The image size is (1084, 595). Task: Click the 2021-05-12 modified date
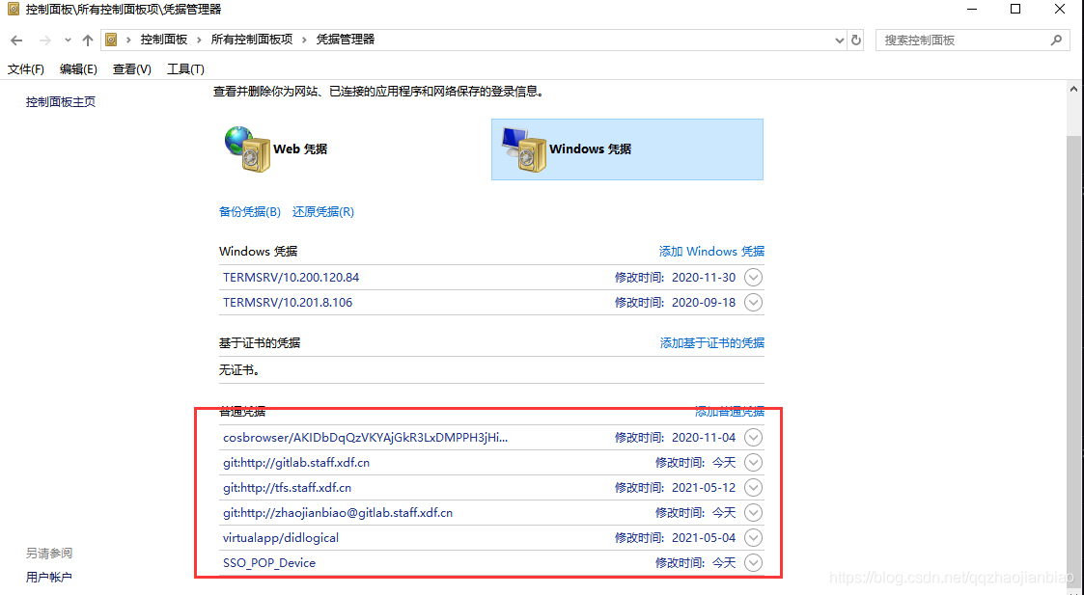[704, 487]
